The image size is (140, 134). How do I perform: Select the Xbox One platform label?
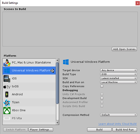19,110
